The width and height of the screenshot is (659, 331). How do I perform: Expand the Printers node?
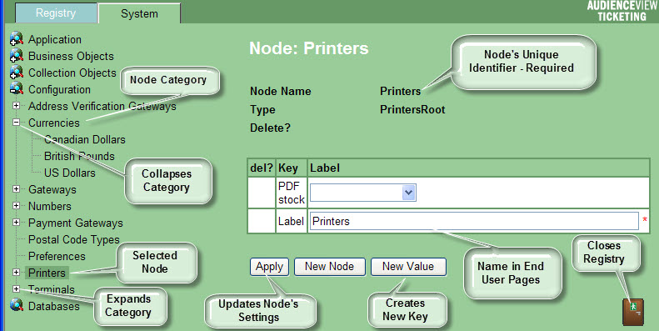16,272
